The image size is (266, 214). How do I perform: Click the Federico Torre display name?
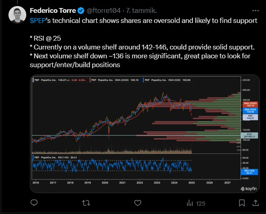click(53, 10)
